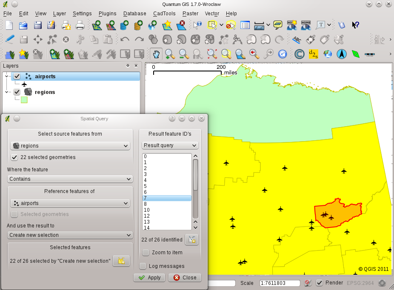The image size is (394, 290).
Task: Toggle visibility of the regions layer
Action: point(17,92)
